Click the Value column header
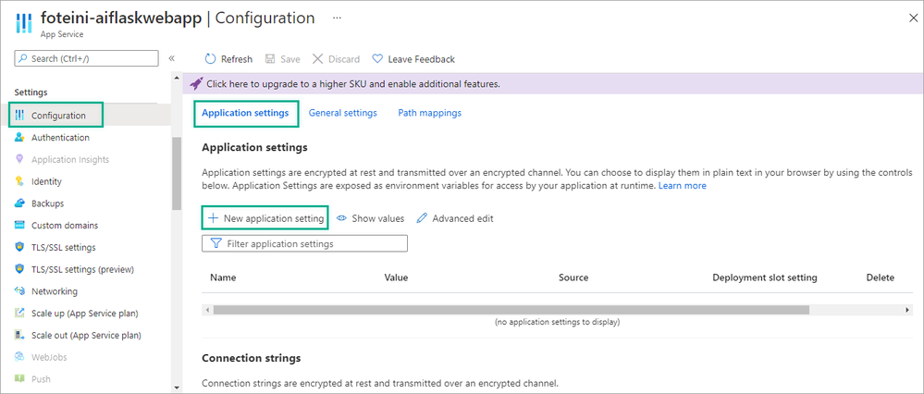Screen dimensions: 924x394 coord(396,277)
